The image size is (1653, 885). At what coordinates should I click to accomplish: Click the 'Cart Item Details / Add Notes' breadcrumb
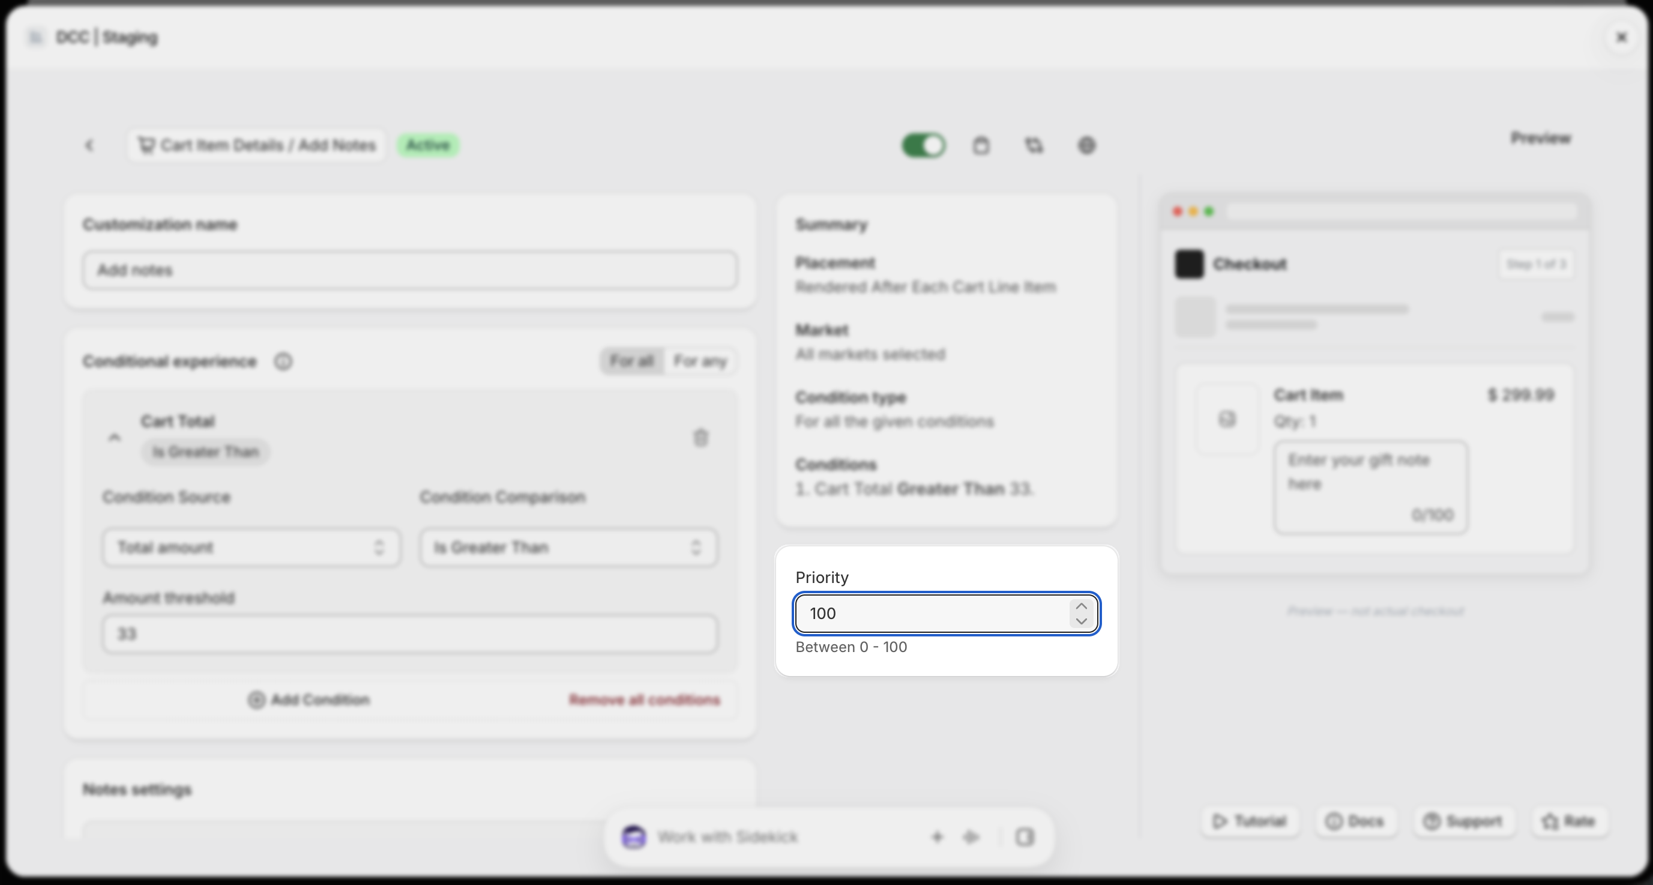[257, 145]
